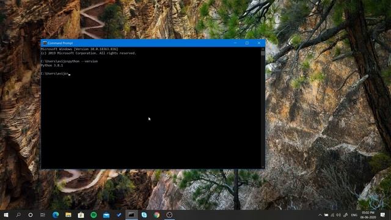The image size is (391, 220).
Task: Open Task View on the taskbar
Action: point(43,215)
